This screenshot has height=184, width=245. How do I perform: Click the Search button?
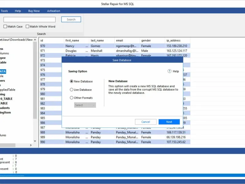click(71, 19)
